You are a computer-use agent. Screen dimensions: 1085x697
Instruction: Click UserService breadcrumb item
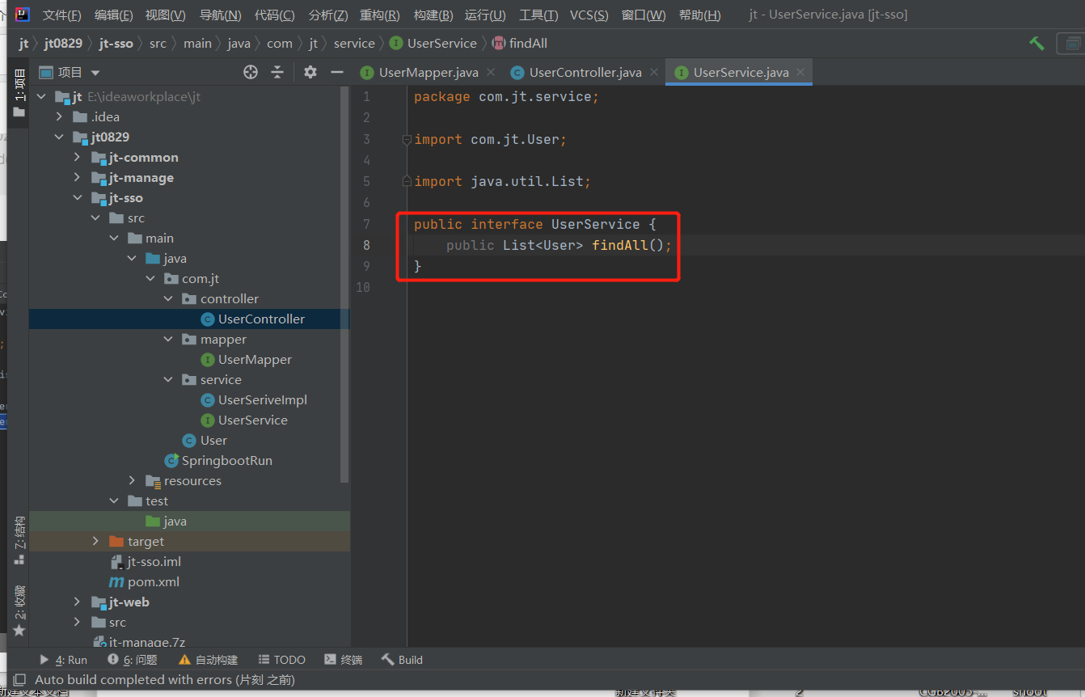[x=433, y=44]
